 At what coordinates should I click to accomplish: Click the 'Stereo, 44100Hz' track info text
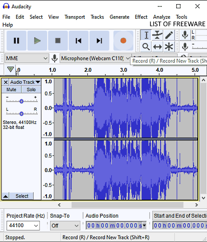20,122
